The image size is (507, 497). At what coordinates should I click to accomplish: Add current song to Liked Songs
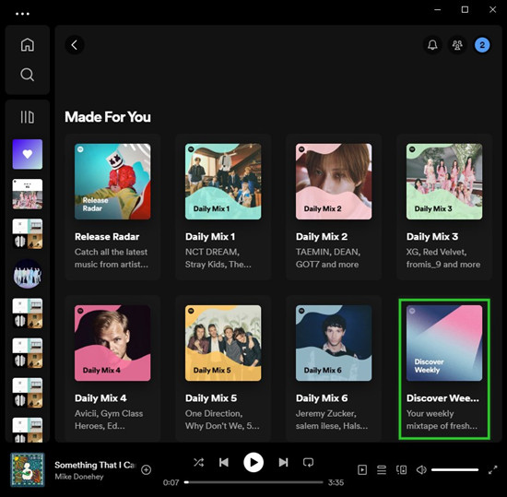(147, 469)
